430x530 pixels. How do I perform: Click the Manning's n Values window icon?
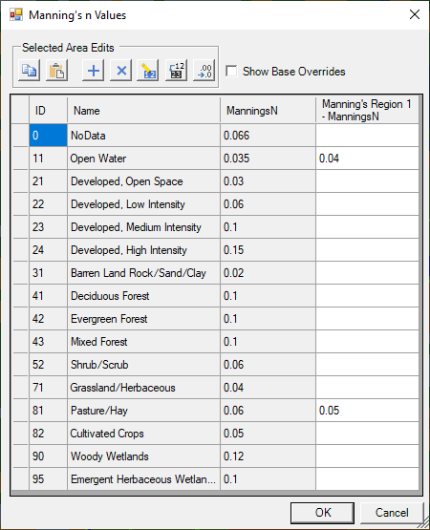coord(16,15)
